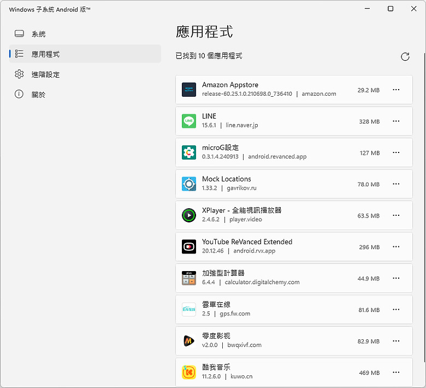The height and width of the screenshot is (388, 426).
Task: Click the vertical scrollbar of apps list
Action: pos(424,207)
